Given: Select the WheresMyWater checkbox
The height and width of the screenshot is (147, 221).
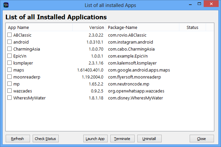Looking at the screenshot, I should pos(9,98).
